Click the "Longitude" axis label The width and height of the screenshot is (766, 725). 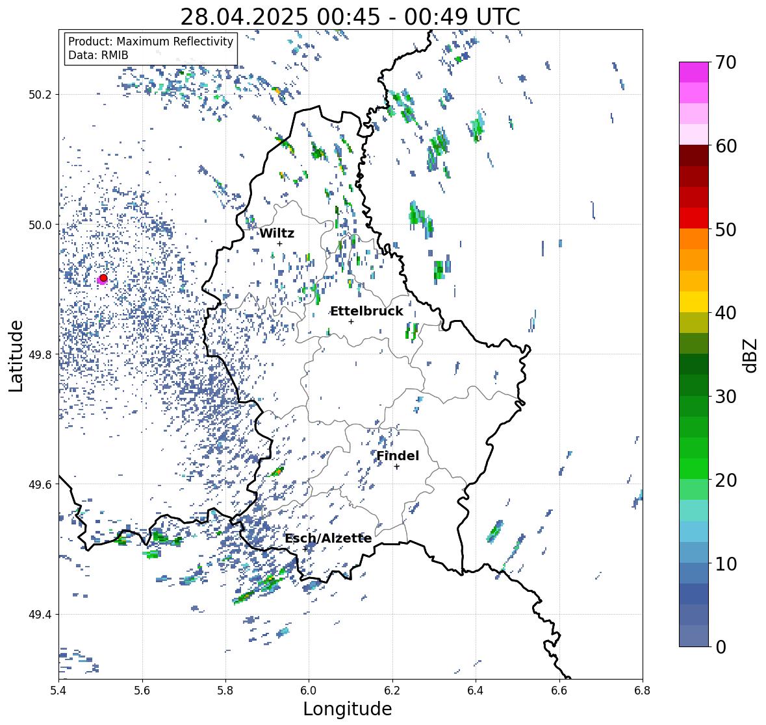point(348,709)
